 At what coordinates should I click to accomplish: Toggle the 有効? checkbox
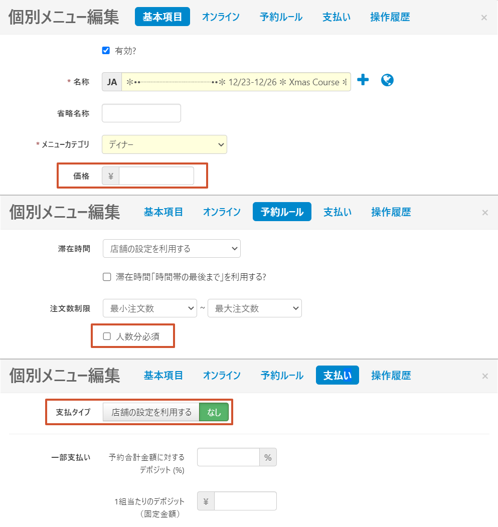106,51
